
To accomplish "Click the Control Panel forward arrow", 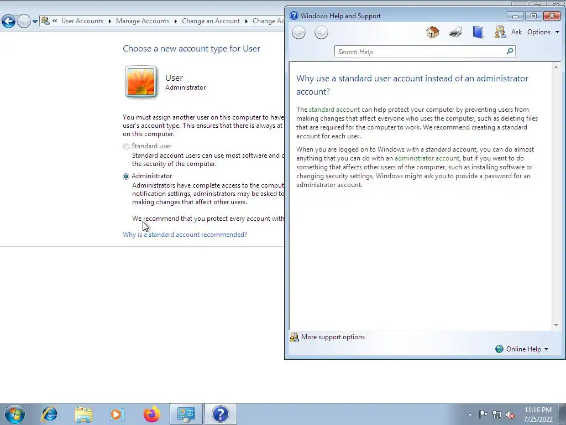I will tap(23, 21).
